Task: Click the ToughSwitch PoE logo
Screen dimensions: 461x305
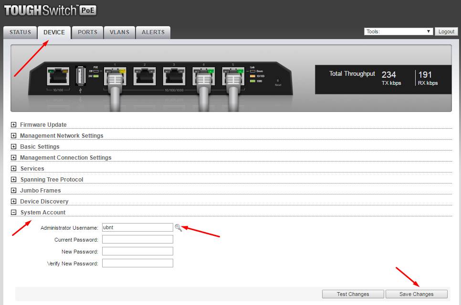Action: tap(51, 11)
